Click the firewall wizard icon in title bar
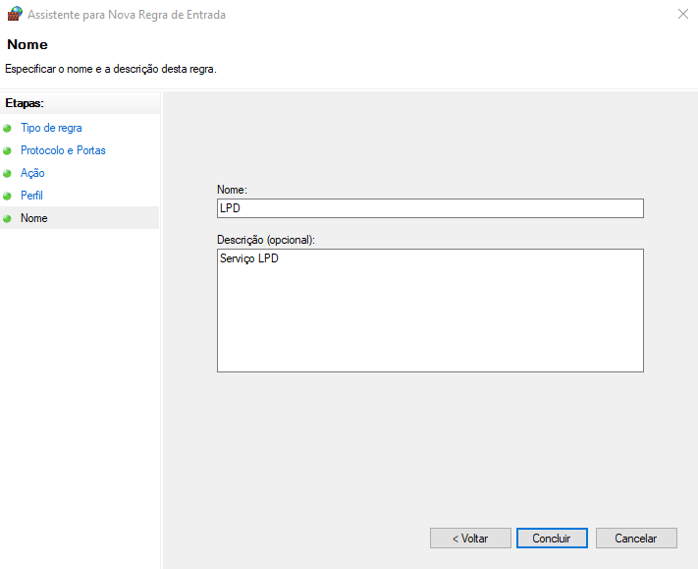Image resolution: width=698 pixels, height=569 pixels. pos(15,15)
